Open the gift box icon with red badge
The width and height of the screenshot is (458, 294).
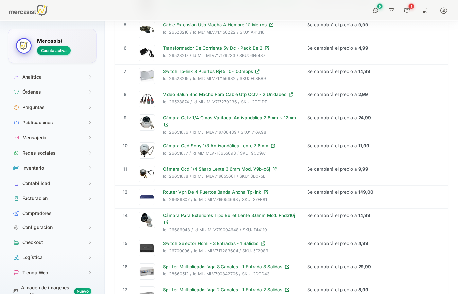click(x=407, y=10)
